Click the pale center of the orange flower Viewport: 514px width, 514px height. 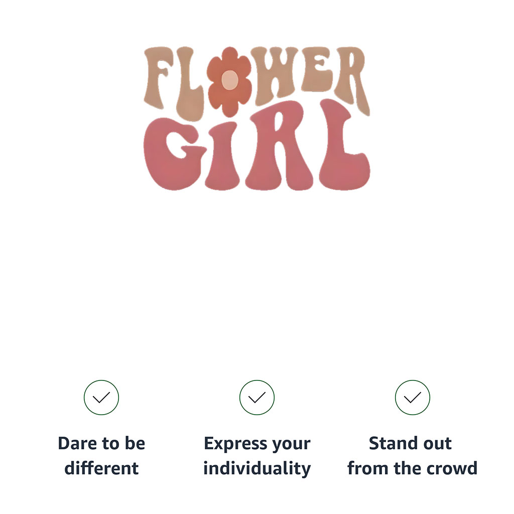[x=229, y=80]
